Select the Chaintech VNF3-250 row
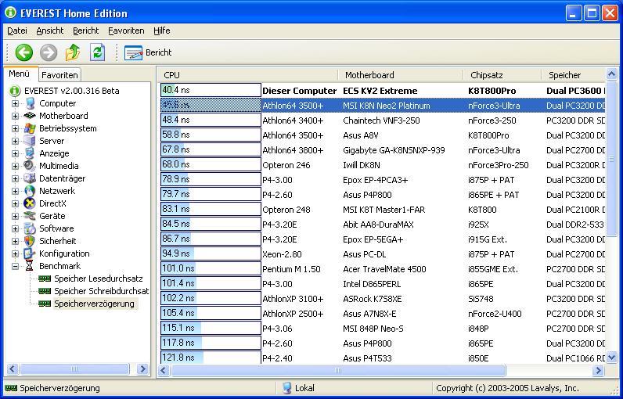 [383, 120]
